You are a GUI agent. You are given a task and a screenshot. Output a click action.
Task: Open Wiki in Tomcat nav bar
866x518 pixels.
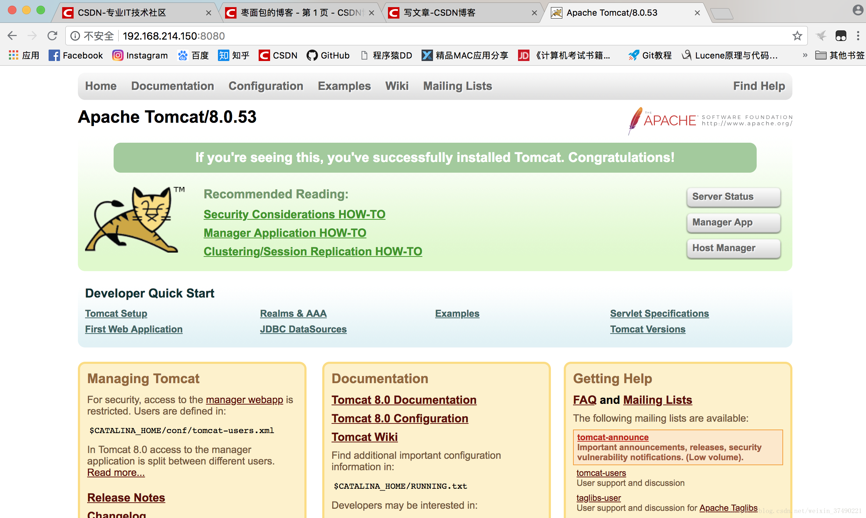click(397, 86)
